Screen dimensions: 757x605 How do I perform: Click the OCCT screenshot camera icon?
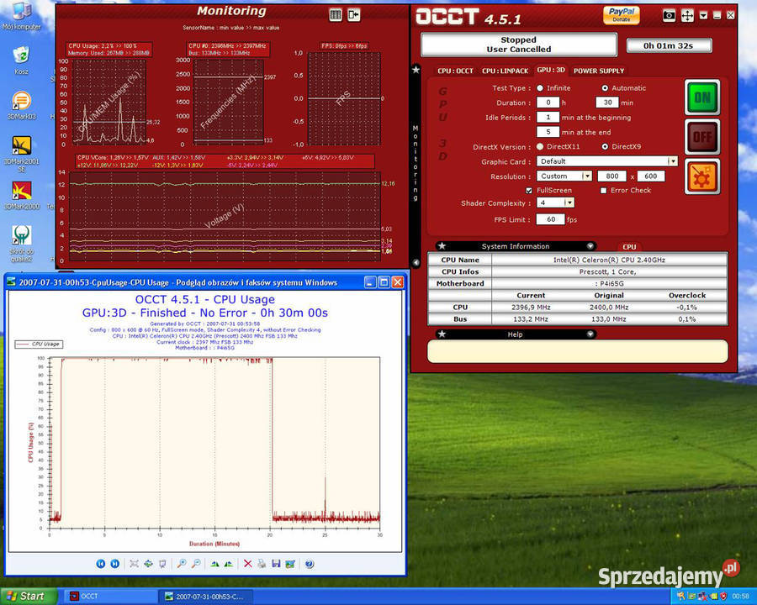click(669, 15)
